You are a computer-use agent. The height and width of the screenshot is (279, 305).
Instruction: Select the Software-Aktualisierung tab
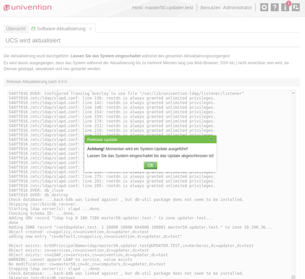[x=61, y=29]
